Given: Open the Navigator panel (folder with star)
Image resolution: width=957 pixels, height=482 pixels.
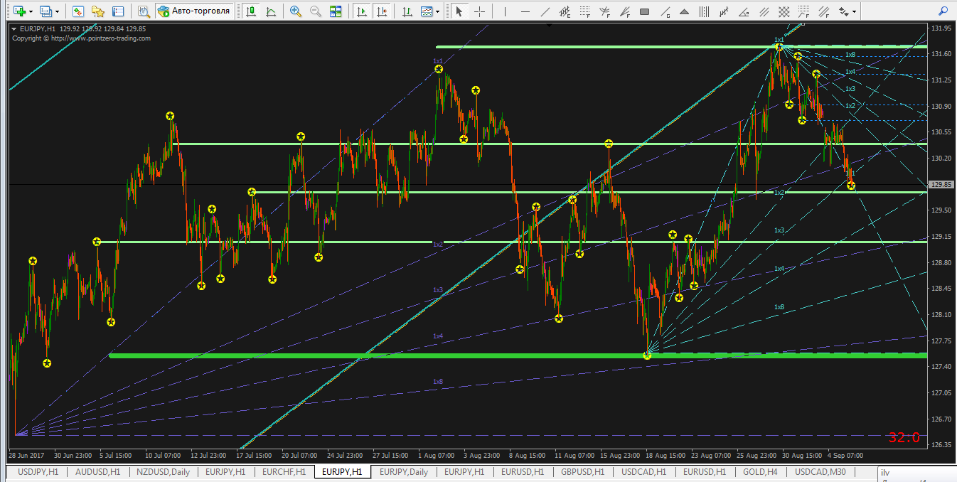Looking at the screenshot, I should click(x=98, y=11).
